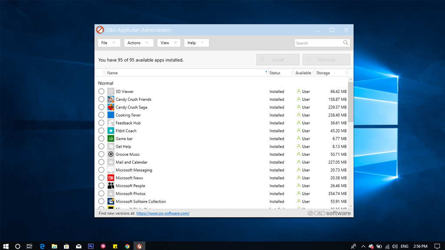Open Photoshop from the taskbar

pos(91,247)
